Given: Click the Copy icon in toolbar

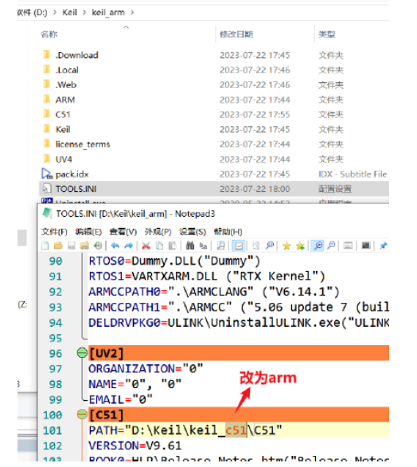Looking at the screenshot, I should (160, 245).
